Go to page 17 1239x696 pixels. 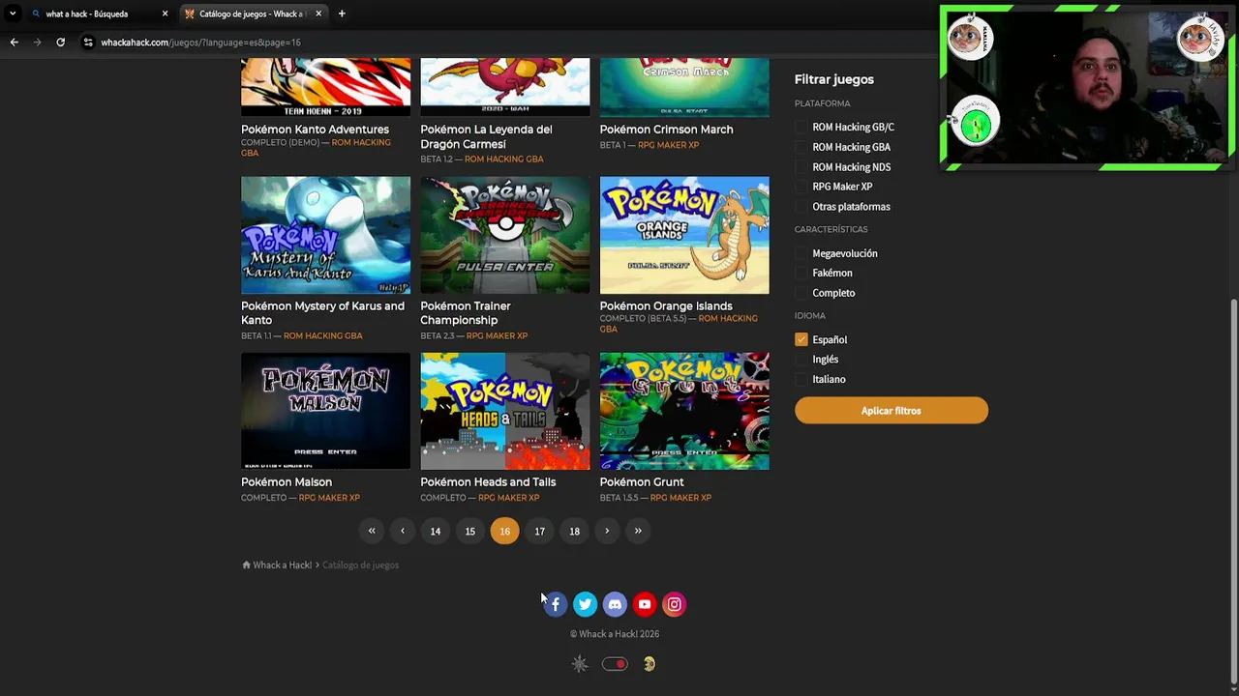point(540,531)
